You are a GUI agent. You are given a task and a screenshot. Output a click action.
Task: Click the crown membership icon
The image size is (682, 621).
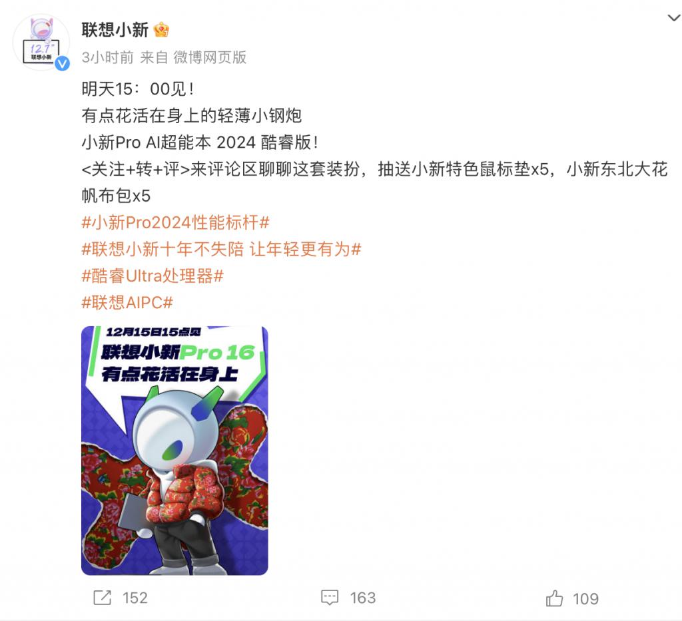pos(161,30)
